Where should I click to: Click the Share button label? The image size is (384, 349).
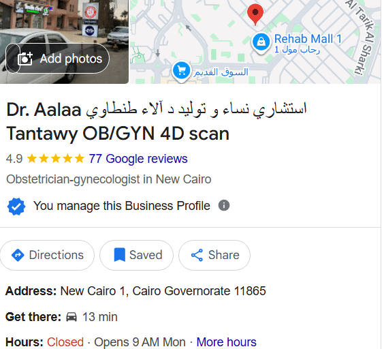(223, 255)
